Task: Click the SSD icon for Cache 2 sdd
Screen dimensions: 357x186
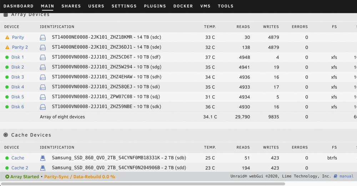Action: (43, 168)
